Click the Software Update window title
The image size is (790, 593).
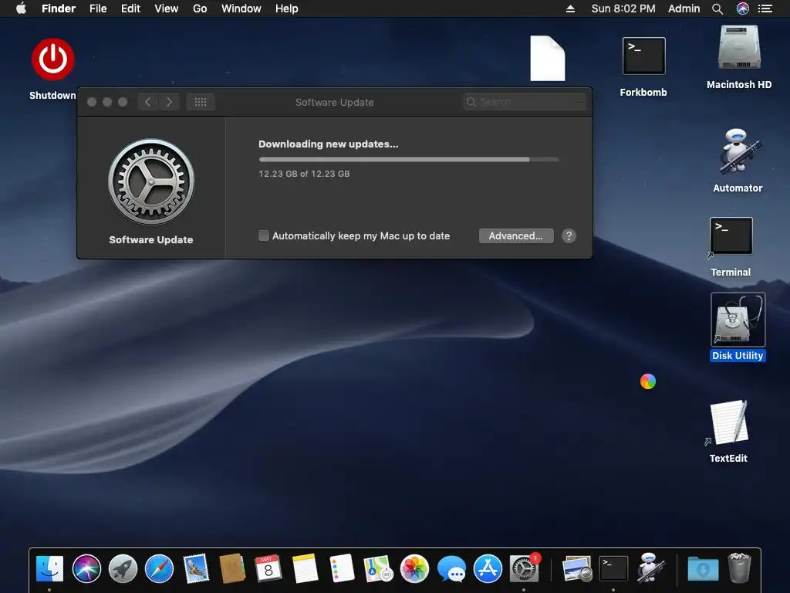[335, 103]
